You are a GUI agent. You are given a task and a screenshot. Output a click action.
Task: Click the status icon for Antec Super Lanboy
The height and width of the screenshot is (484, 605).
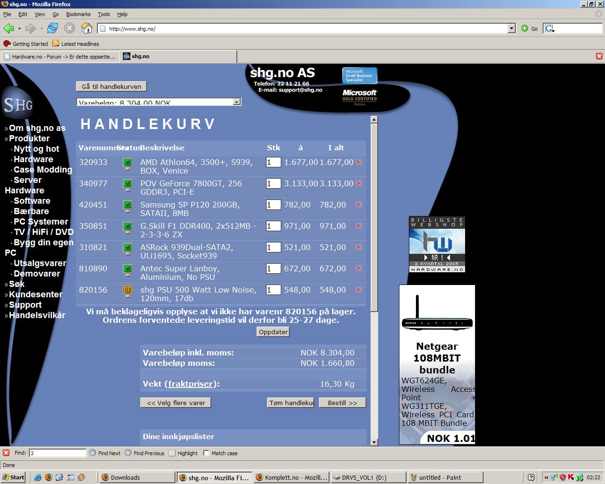point(128,270)
